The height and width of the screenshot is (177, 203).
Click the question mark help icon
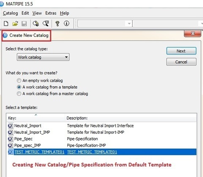coord(57,24)
